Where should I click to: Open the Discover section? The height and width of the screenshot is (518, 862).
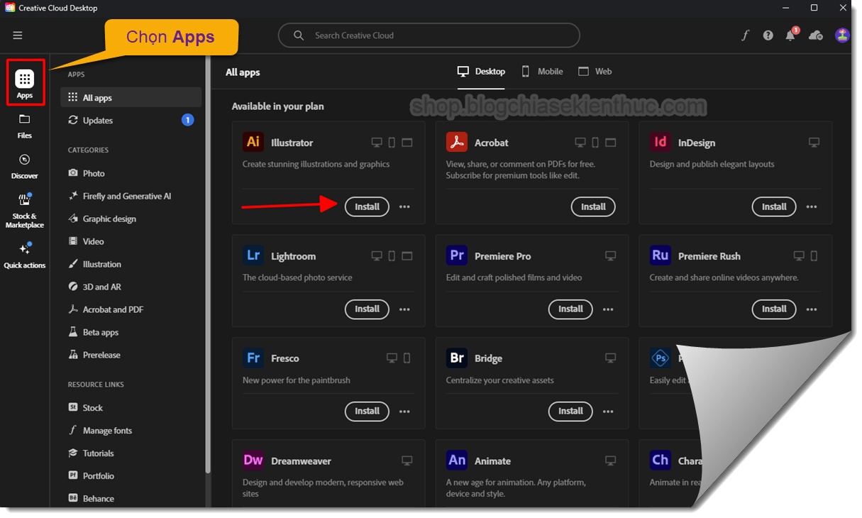click(25, 165)
